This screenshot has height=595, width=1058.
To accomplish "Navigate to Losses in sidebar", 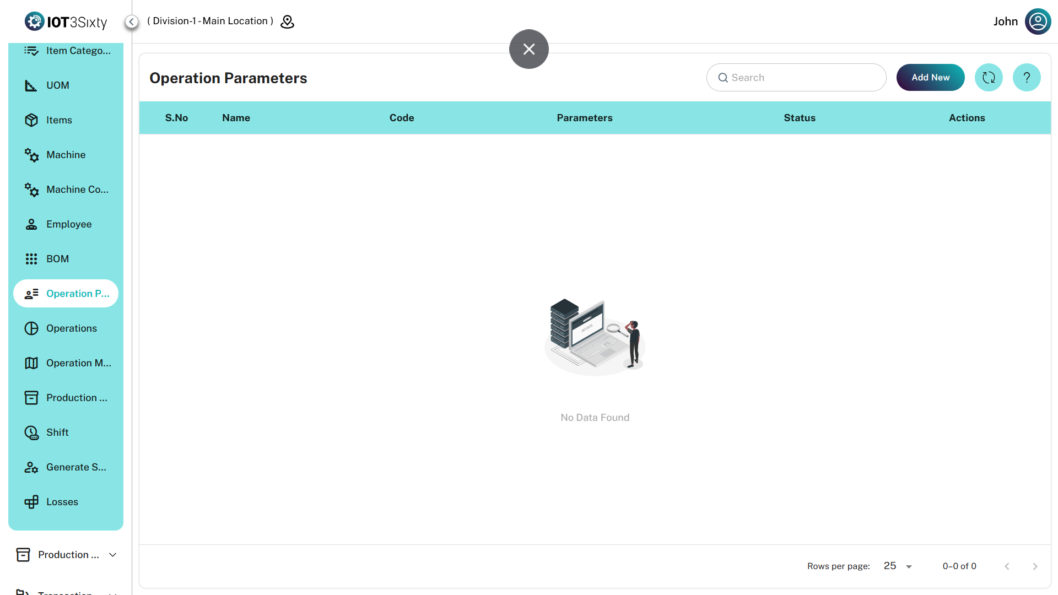I will coord(62,502).
